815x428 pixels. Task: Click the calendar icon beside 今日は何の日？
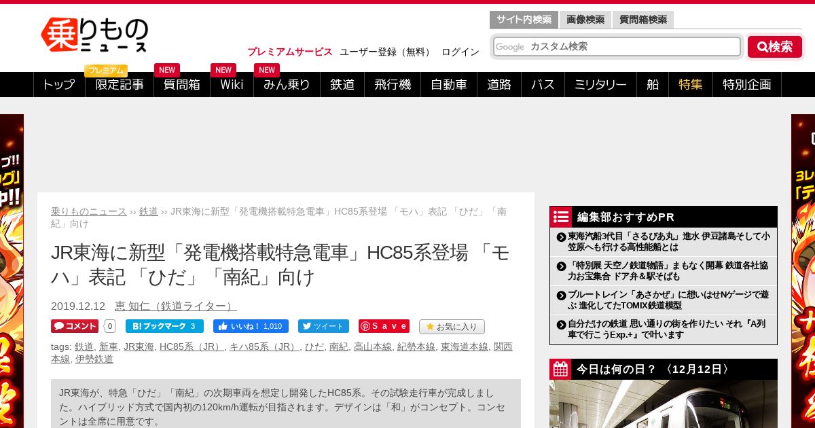click(560, 369)
